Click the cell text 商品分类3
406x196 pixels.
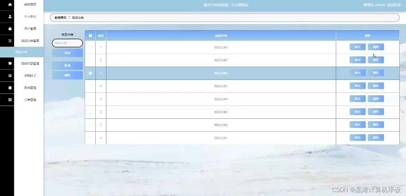click(221, 112)
